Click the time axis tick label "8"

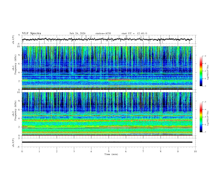pyautogui.click(x=161, y=151)
